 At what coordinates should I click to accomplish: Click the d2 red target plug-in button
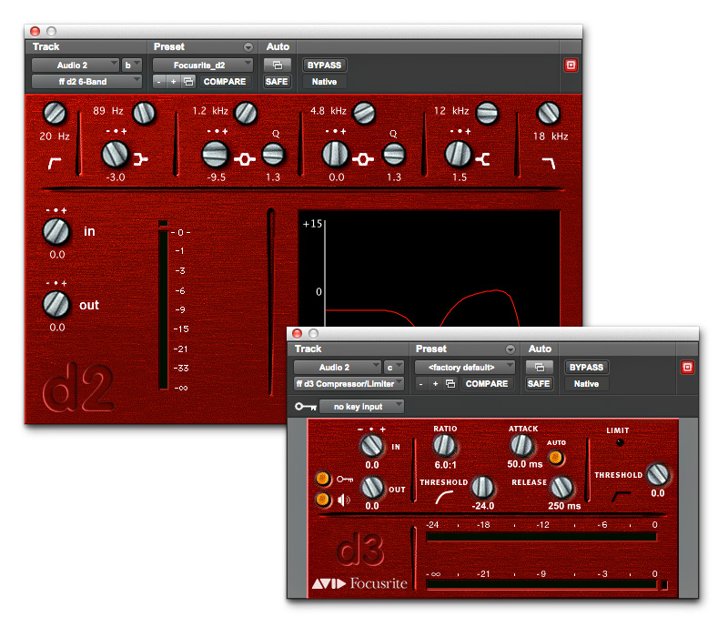(571, 65)
